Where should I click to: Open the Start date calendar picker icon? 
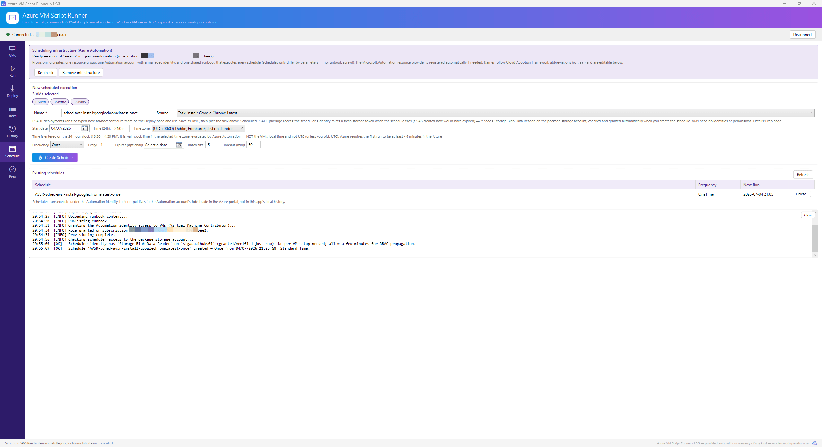click(x=84, y=128)
